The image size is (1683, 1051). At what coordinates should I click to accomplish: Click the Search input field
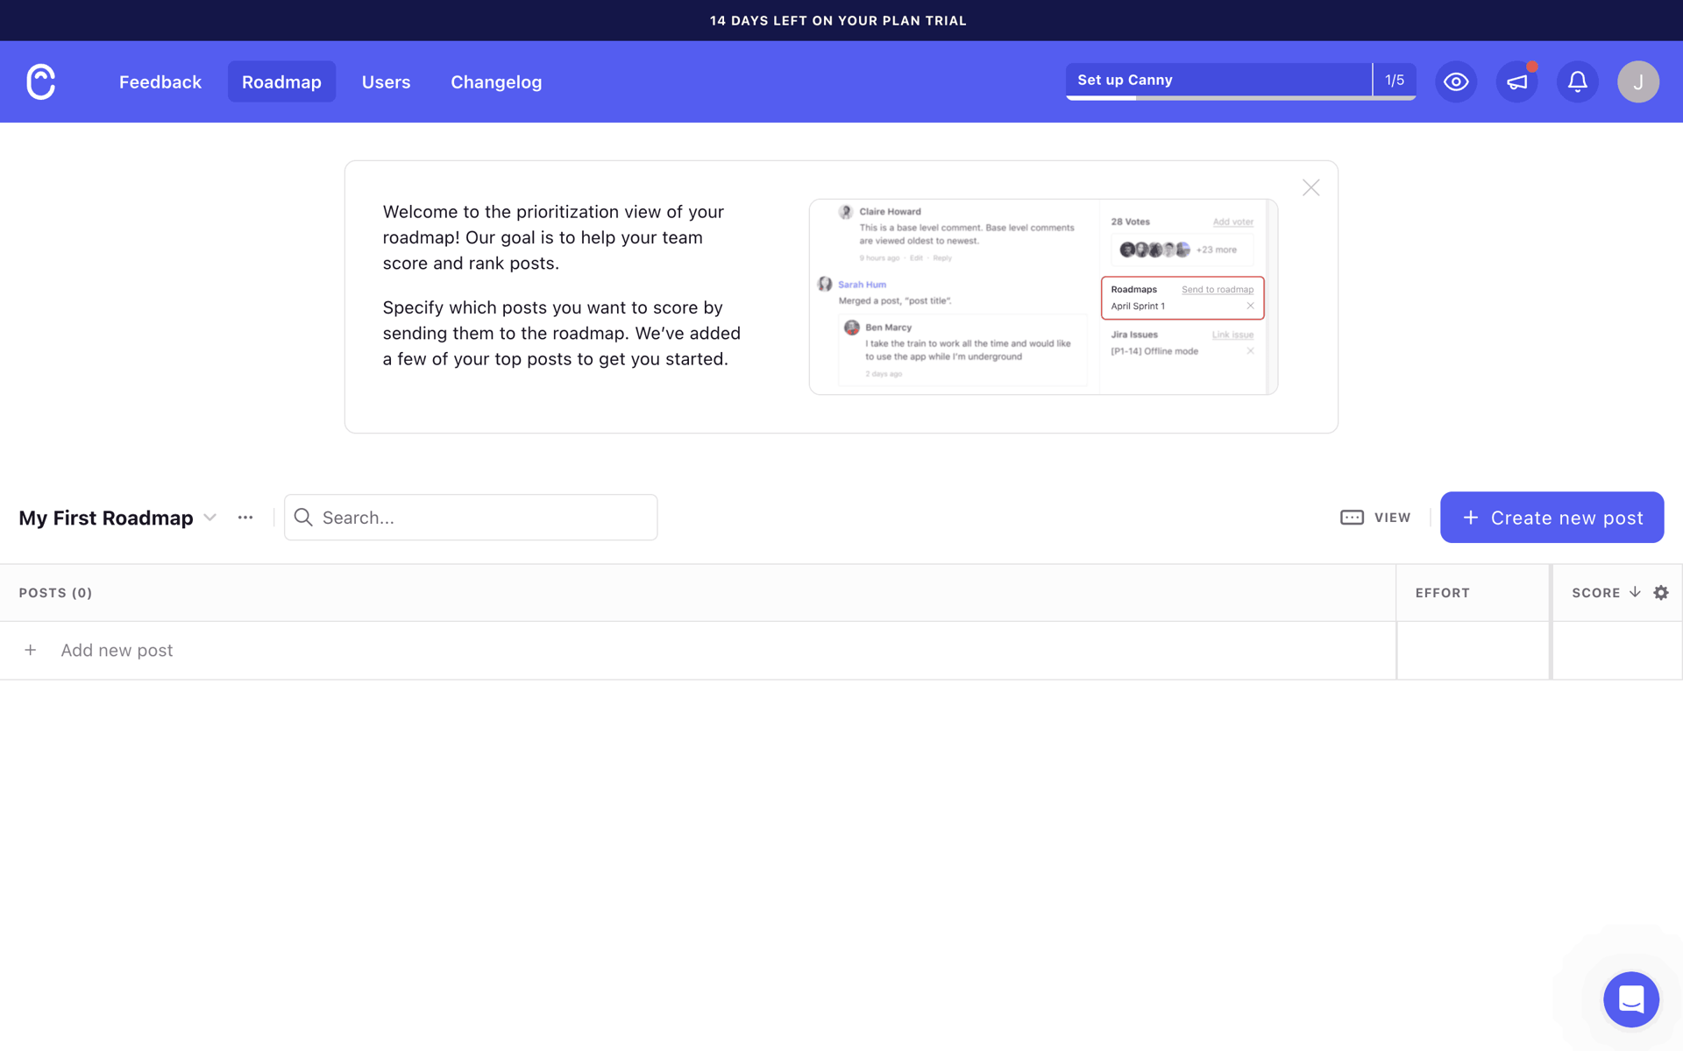click(471, 518)
